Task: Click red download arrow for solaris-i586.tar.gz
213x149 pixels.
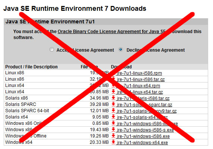Action: point(113,98)
